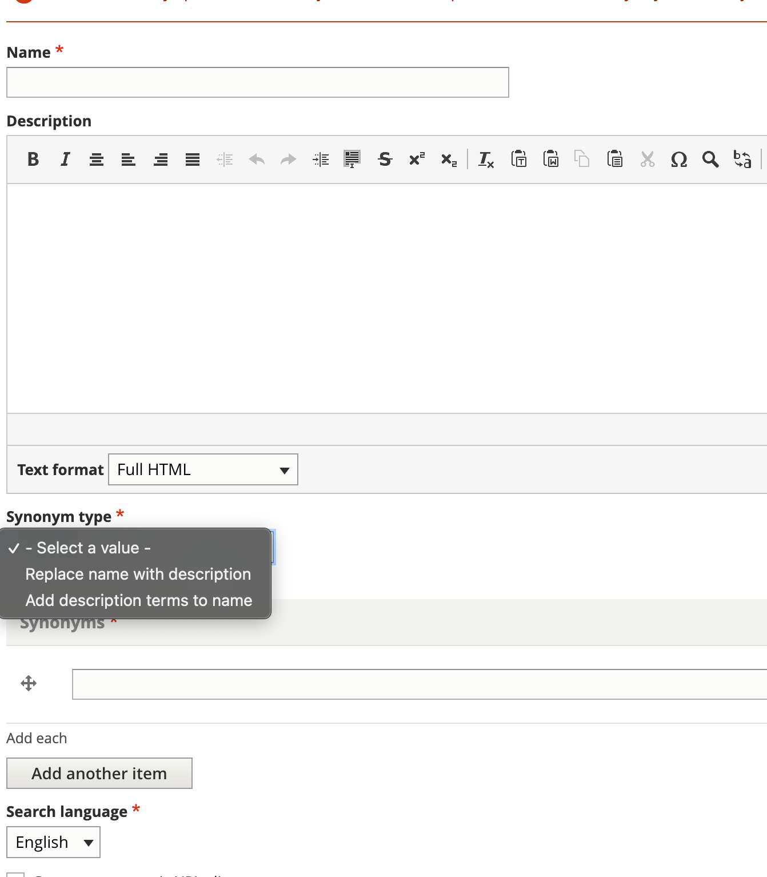This screenshot has width=767, height=877.
Task: Focus the Name input field
Action: (x=258, y=82)
